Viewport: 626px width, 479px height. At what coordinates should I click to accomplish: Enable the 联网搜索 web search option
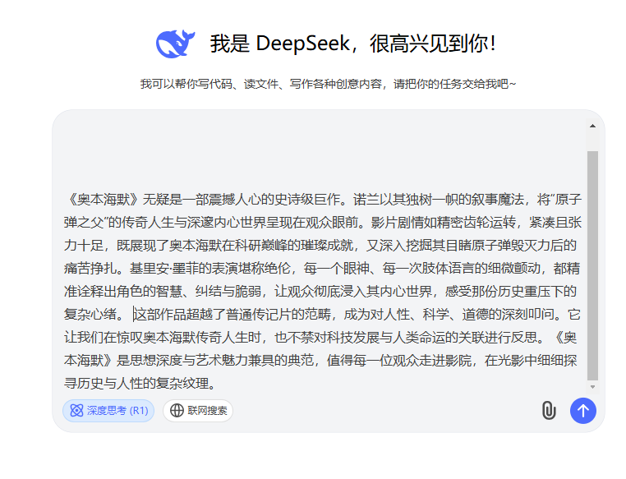click(207, 411)
